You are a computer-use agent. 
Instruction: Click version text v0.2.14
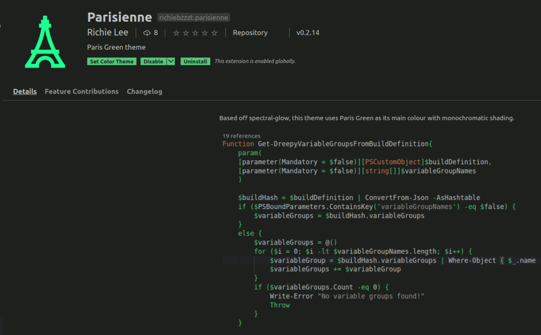point(308,33)
